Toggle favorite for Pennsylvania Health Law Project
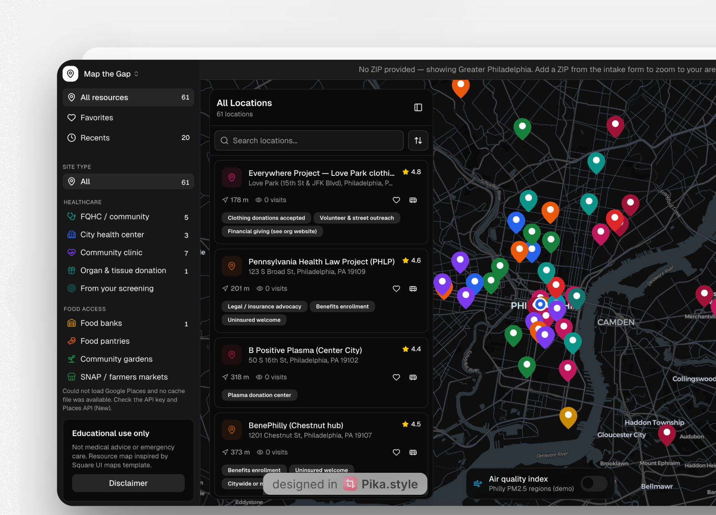 [397, 289]
